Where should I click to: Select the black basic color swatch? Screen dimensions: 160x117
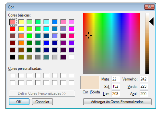click(x=13, y=57)
